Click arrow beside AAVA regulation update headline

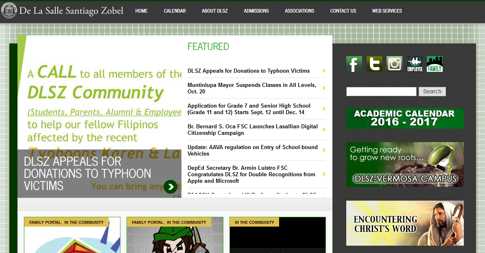(x=324, y=150)
